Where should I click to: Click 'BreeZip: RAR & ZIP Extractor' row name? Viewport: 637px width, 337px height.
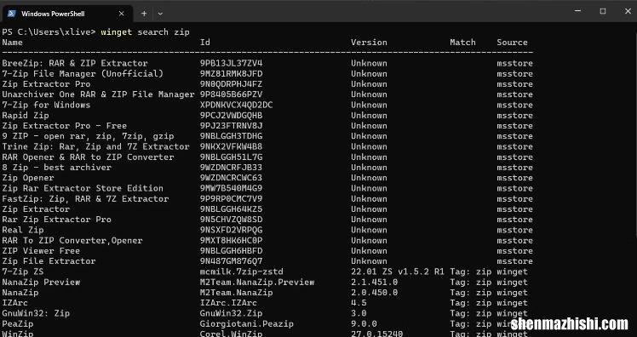75,63
